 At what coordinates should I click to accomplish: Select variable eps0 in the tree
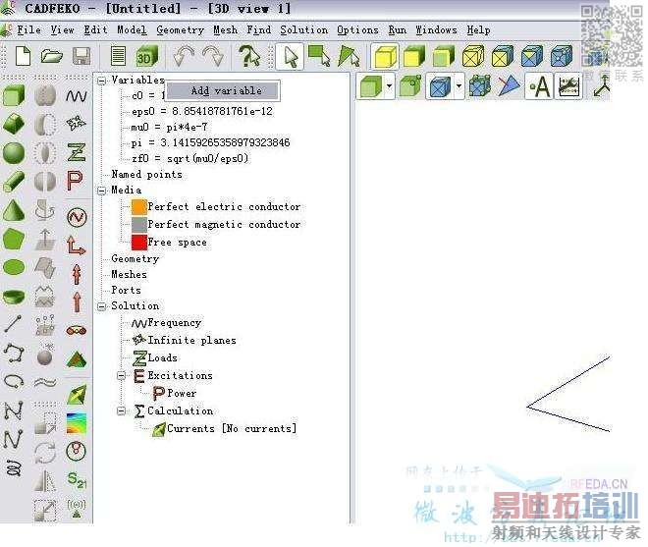pyautogui.click(x=202, y=111)
